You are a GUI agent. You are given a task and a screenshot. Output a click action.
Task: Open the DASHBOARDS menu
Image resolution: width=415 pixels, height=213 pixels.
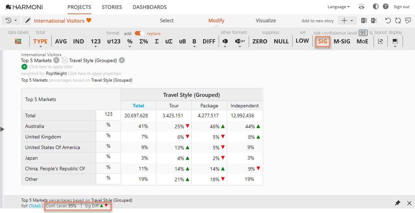click(150, 7)
